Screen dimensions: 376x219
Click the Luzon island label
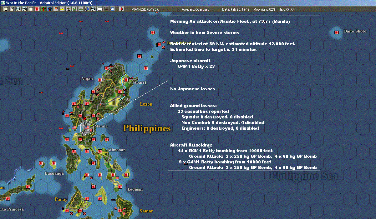(146, 104)
